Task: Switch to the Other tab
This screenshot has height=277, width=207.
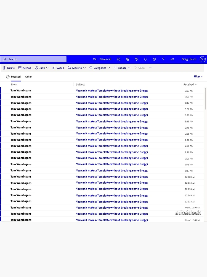Action: [x=28, y=77]
